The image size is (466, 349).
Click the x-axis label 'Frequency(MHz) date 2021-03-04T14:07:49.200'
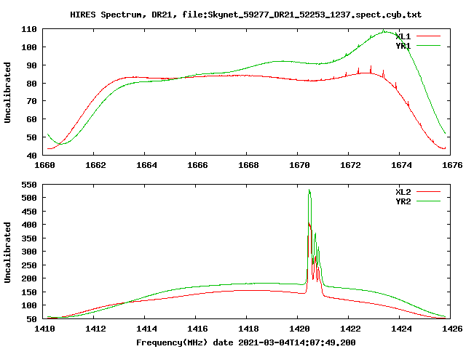pyautogui.click(x=246, y=342)
